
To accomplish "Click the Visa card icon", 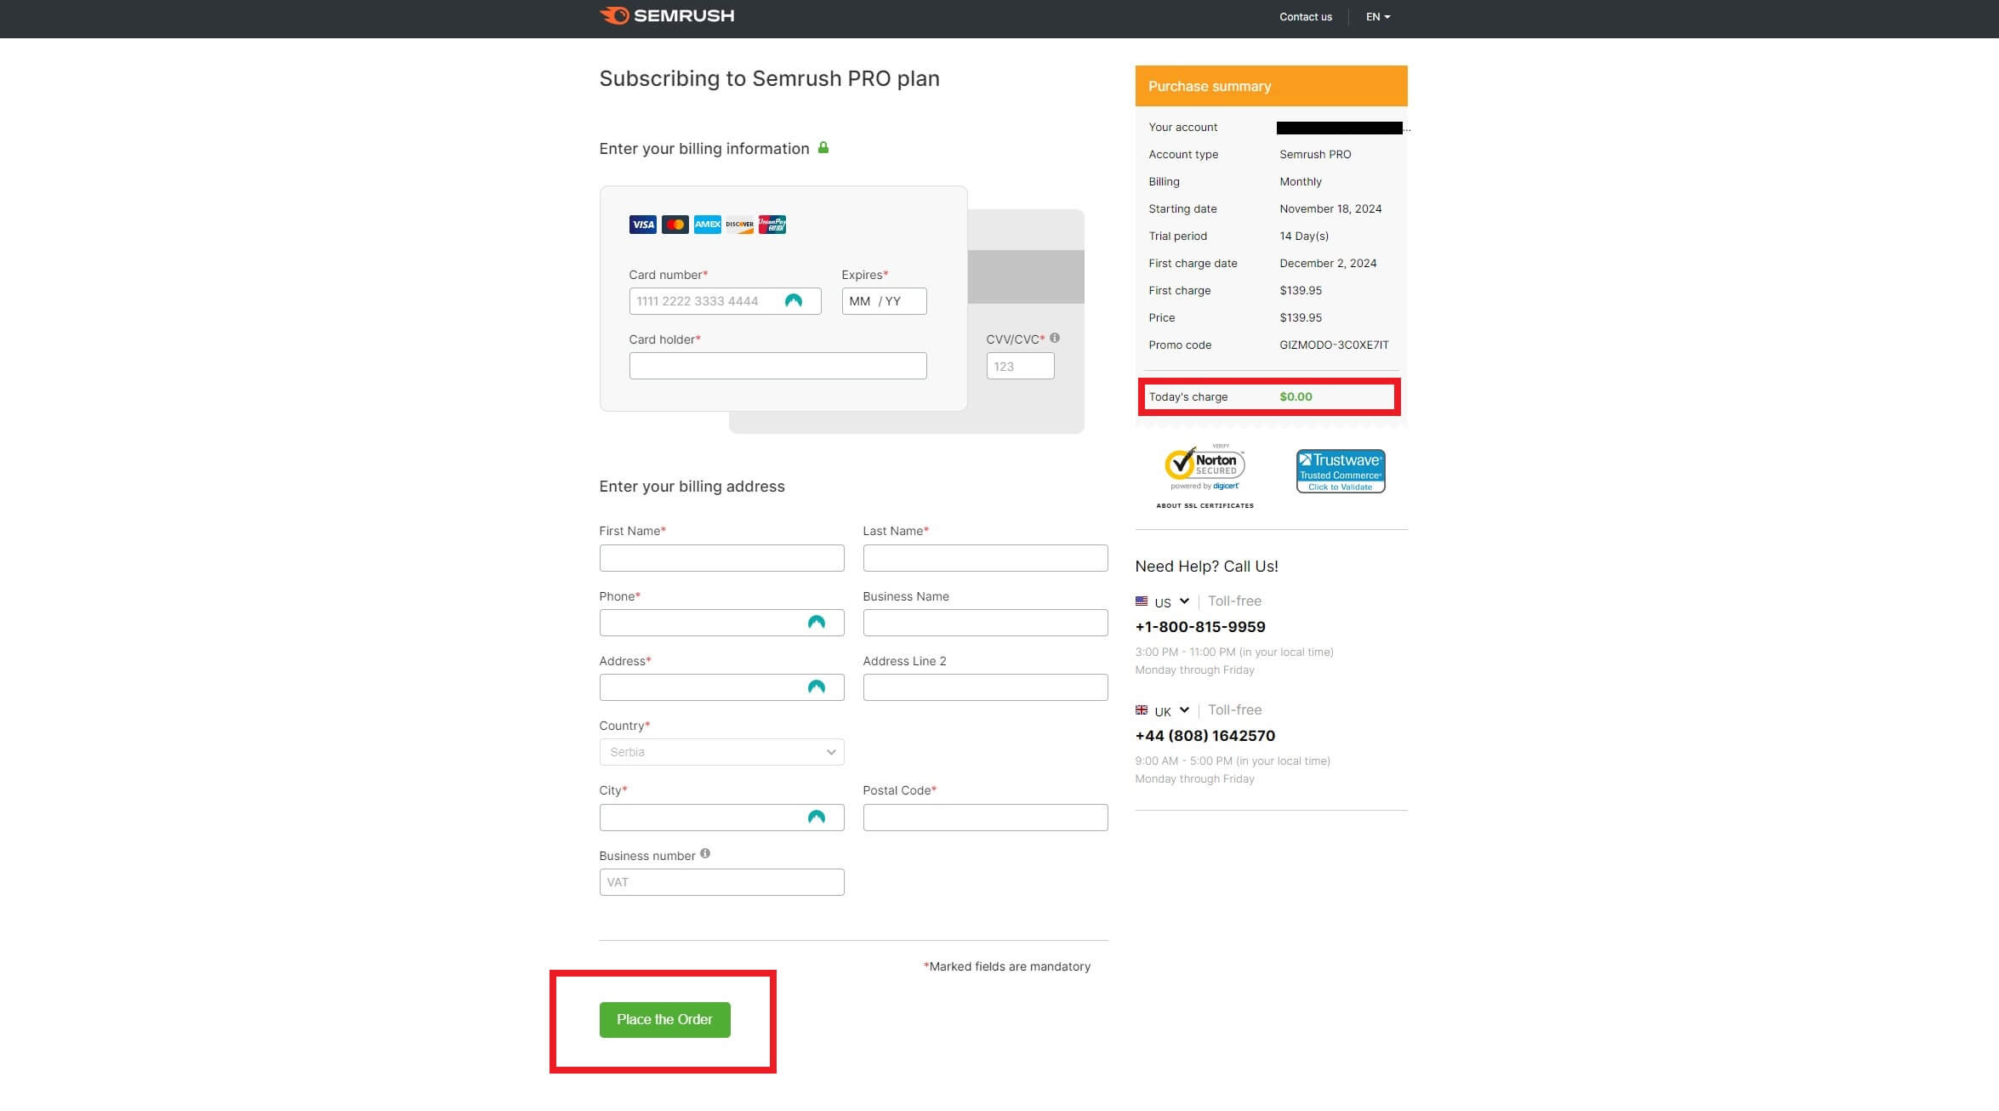I will pos(642,224).
